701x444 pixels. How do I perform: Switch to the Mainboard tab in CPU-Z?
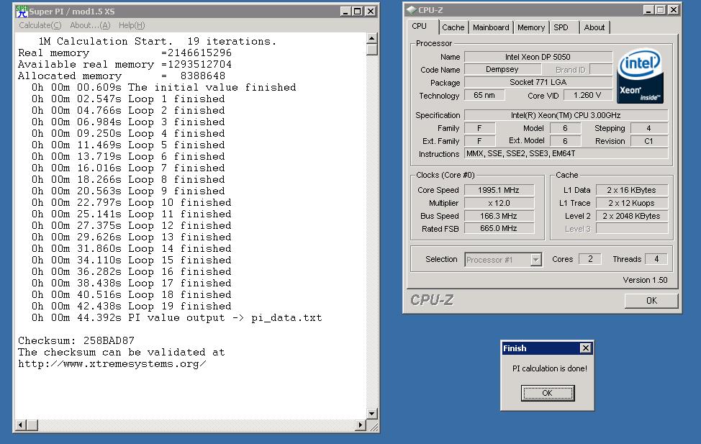491,27
